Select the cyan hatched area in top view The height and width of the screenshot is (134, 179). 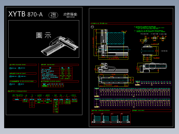(115, 38)
